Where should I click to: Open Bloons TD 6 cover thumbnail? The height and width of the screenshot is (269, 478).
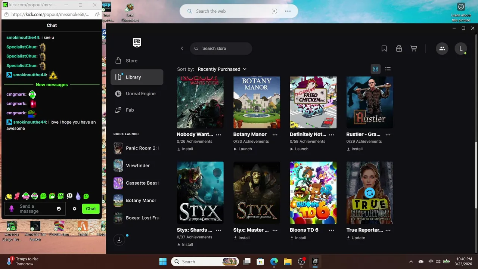pyautogui.click(x=313, y=193)
